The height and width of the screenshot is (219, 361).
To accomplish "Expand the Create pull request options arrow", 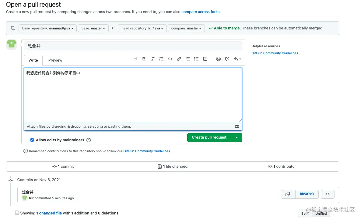I will [x=237, y=138].
